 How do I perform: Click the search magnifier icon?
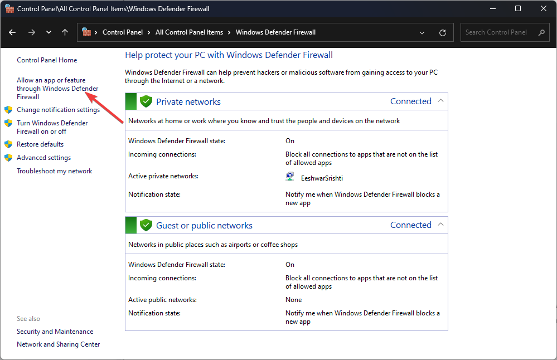[541, 32]
